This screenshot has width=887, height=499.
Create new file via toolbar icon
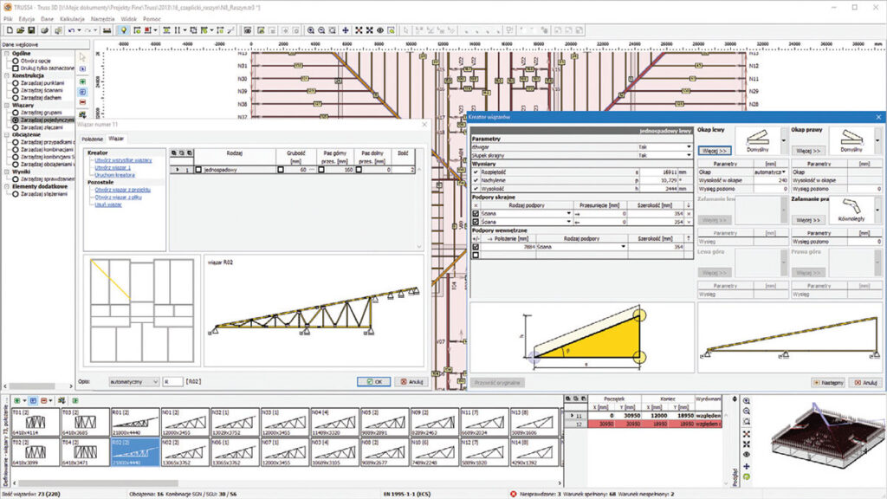10,30
